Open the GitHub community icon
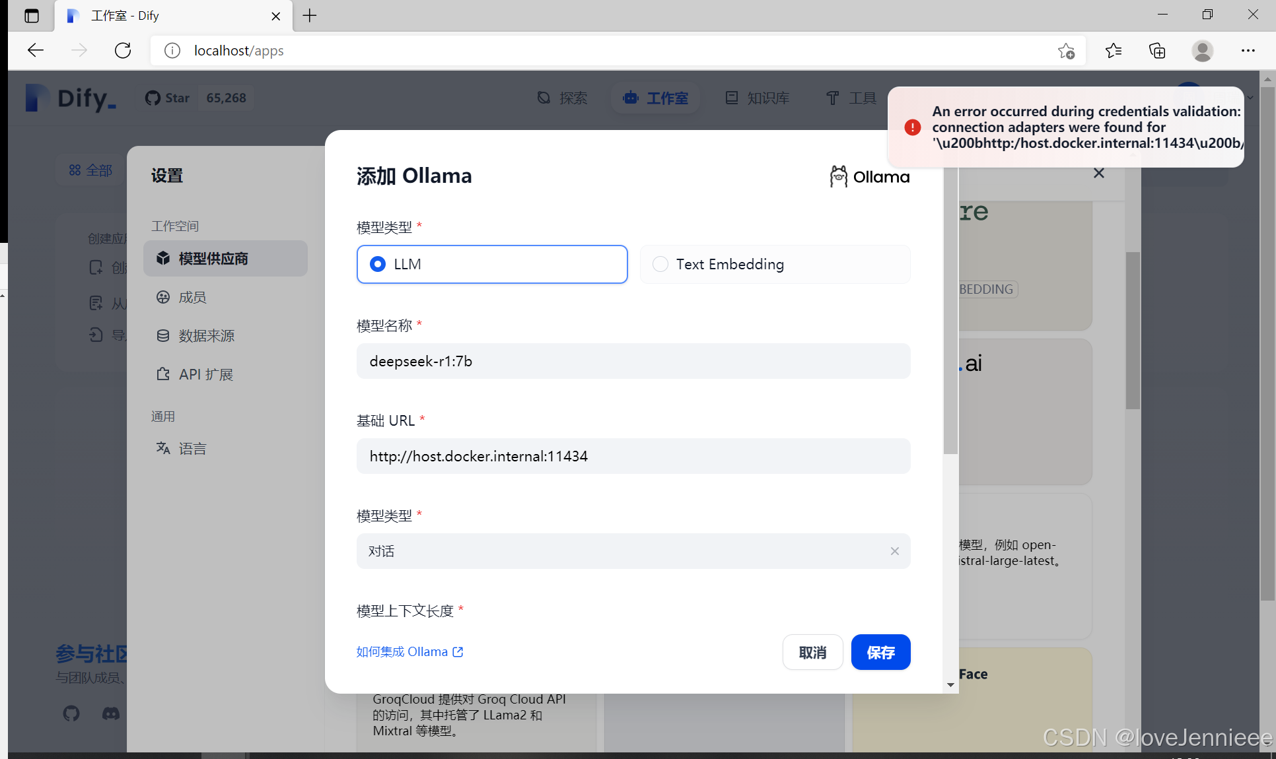Screen dimensions: 1276x759 click(71, 713)
